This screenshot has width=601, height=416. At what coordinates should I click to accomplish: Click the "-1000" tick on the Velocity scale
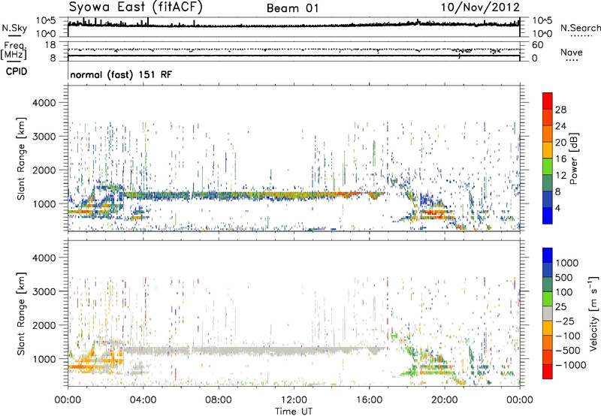point(570,365)
